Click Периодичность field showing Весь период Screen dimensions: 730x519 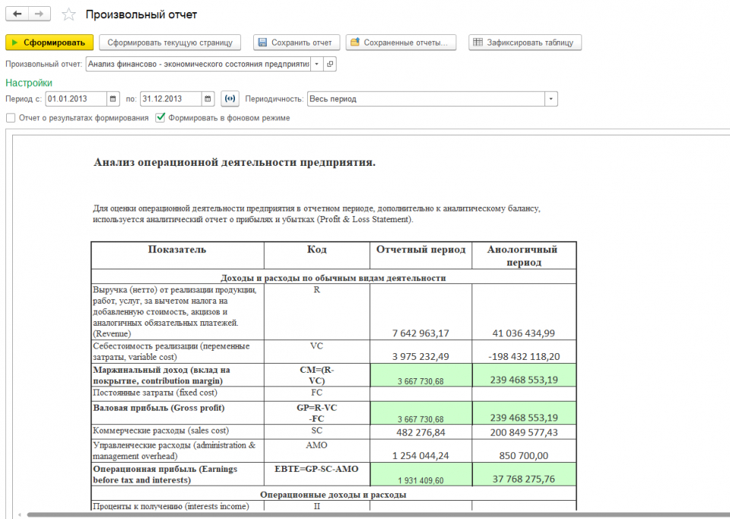pyautogui.click(x=426, y=99)
